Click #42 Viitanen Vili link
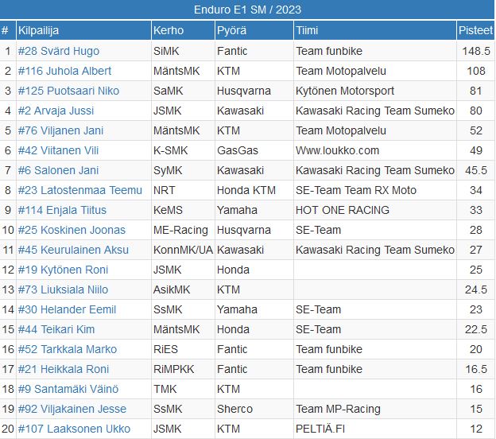Screen dimensions: 496x439 point(58,150)
